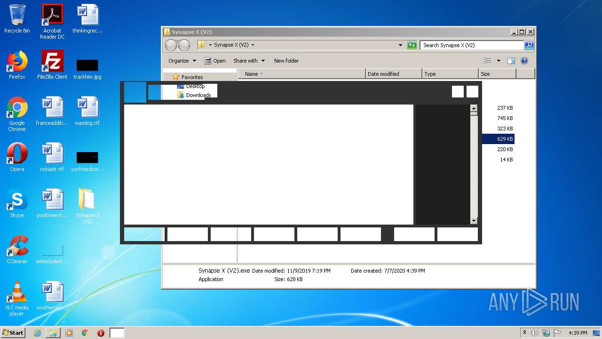Viewport: 602px width, 339px height.
Task: Sort files by the Name column
Action: pyautogui.click(x=301, y=74)
